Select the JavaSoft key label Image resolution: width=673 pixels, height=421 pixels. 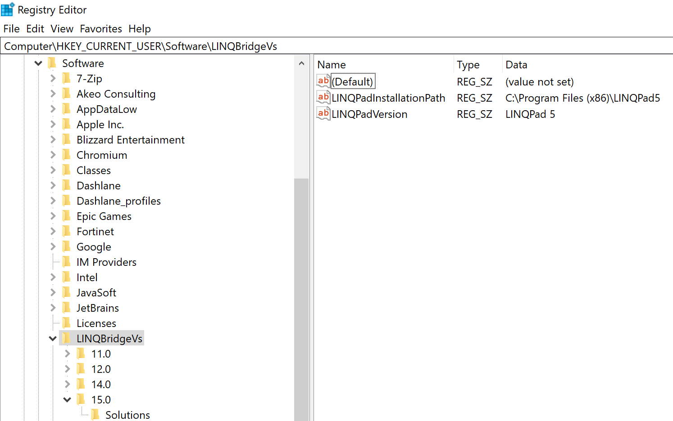pyautogui.click(x=96, y=292)
